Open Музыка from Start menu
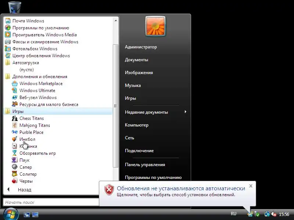Viewport: 294px width, 220px height. tap(133, 85)
